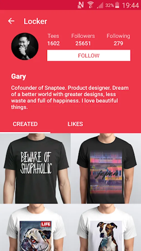The width and height of the screenshot is (141, 251).
Task: Tap the signal strength icon
Action: pos(100,5)
